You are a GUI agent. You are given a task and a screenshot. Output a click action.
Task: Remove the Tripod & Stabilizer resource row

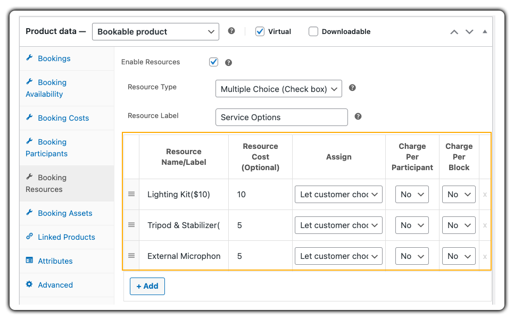[485, 225]
